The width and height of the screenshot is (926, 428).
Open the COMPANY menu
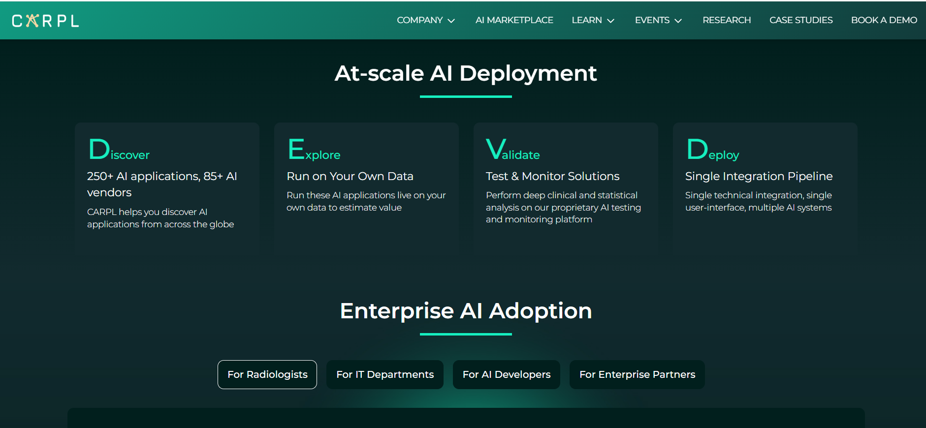click(x=420, y=20)
